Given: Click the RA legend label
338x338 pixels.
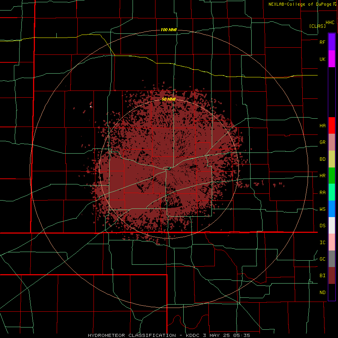Looking at the screenshot, I should click(322, 192).
